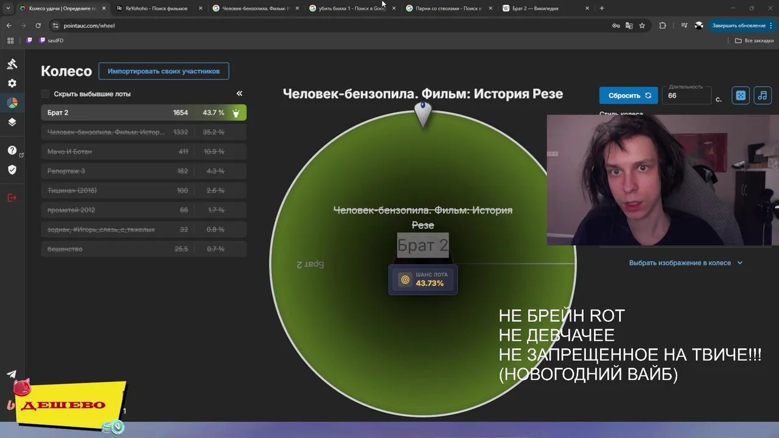The width and height of the screenshot is (779, 438).
Task: Select the Человек-бензопила lot row
Action: click(x=144, y=132)
